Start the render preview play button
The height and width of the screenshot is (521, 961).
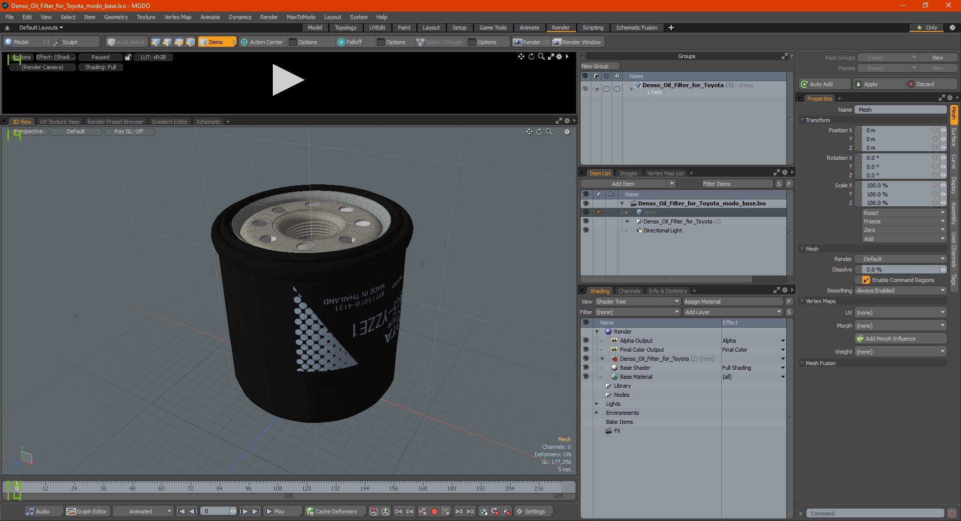point(288,80)
